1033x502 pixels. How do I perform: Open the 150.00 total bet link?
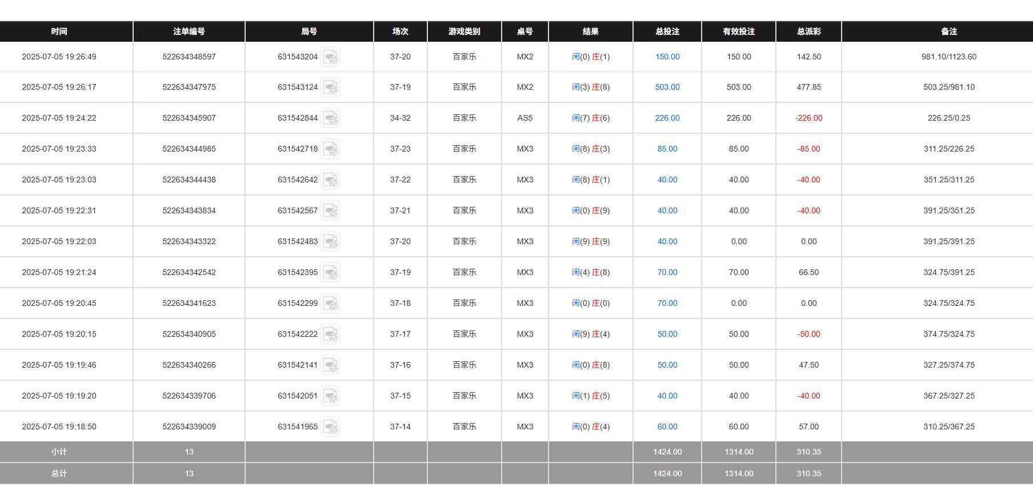click(x=667, y=57)
